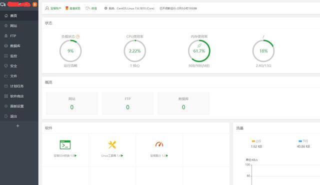Open the 宝塔跑分 speedometer icon

click(x=159, y=144)
